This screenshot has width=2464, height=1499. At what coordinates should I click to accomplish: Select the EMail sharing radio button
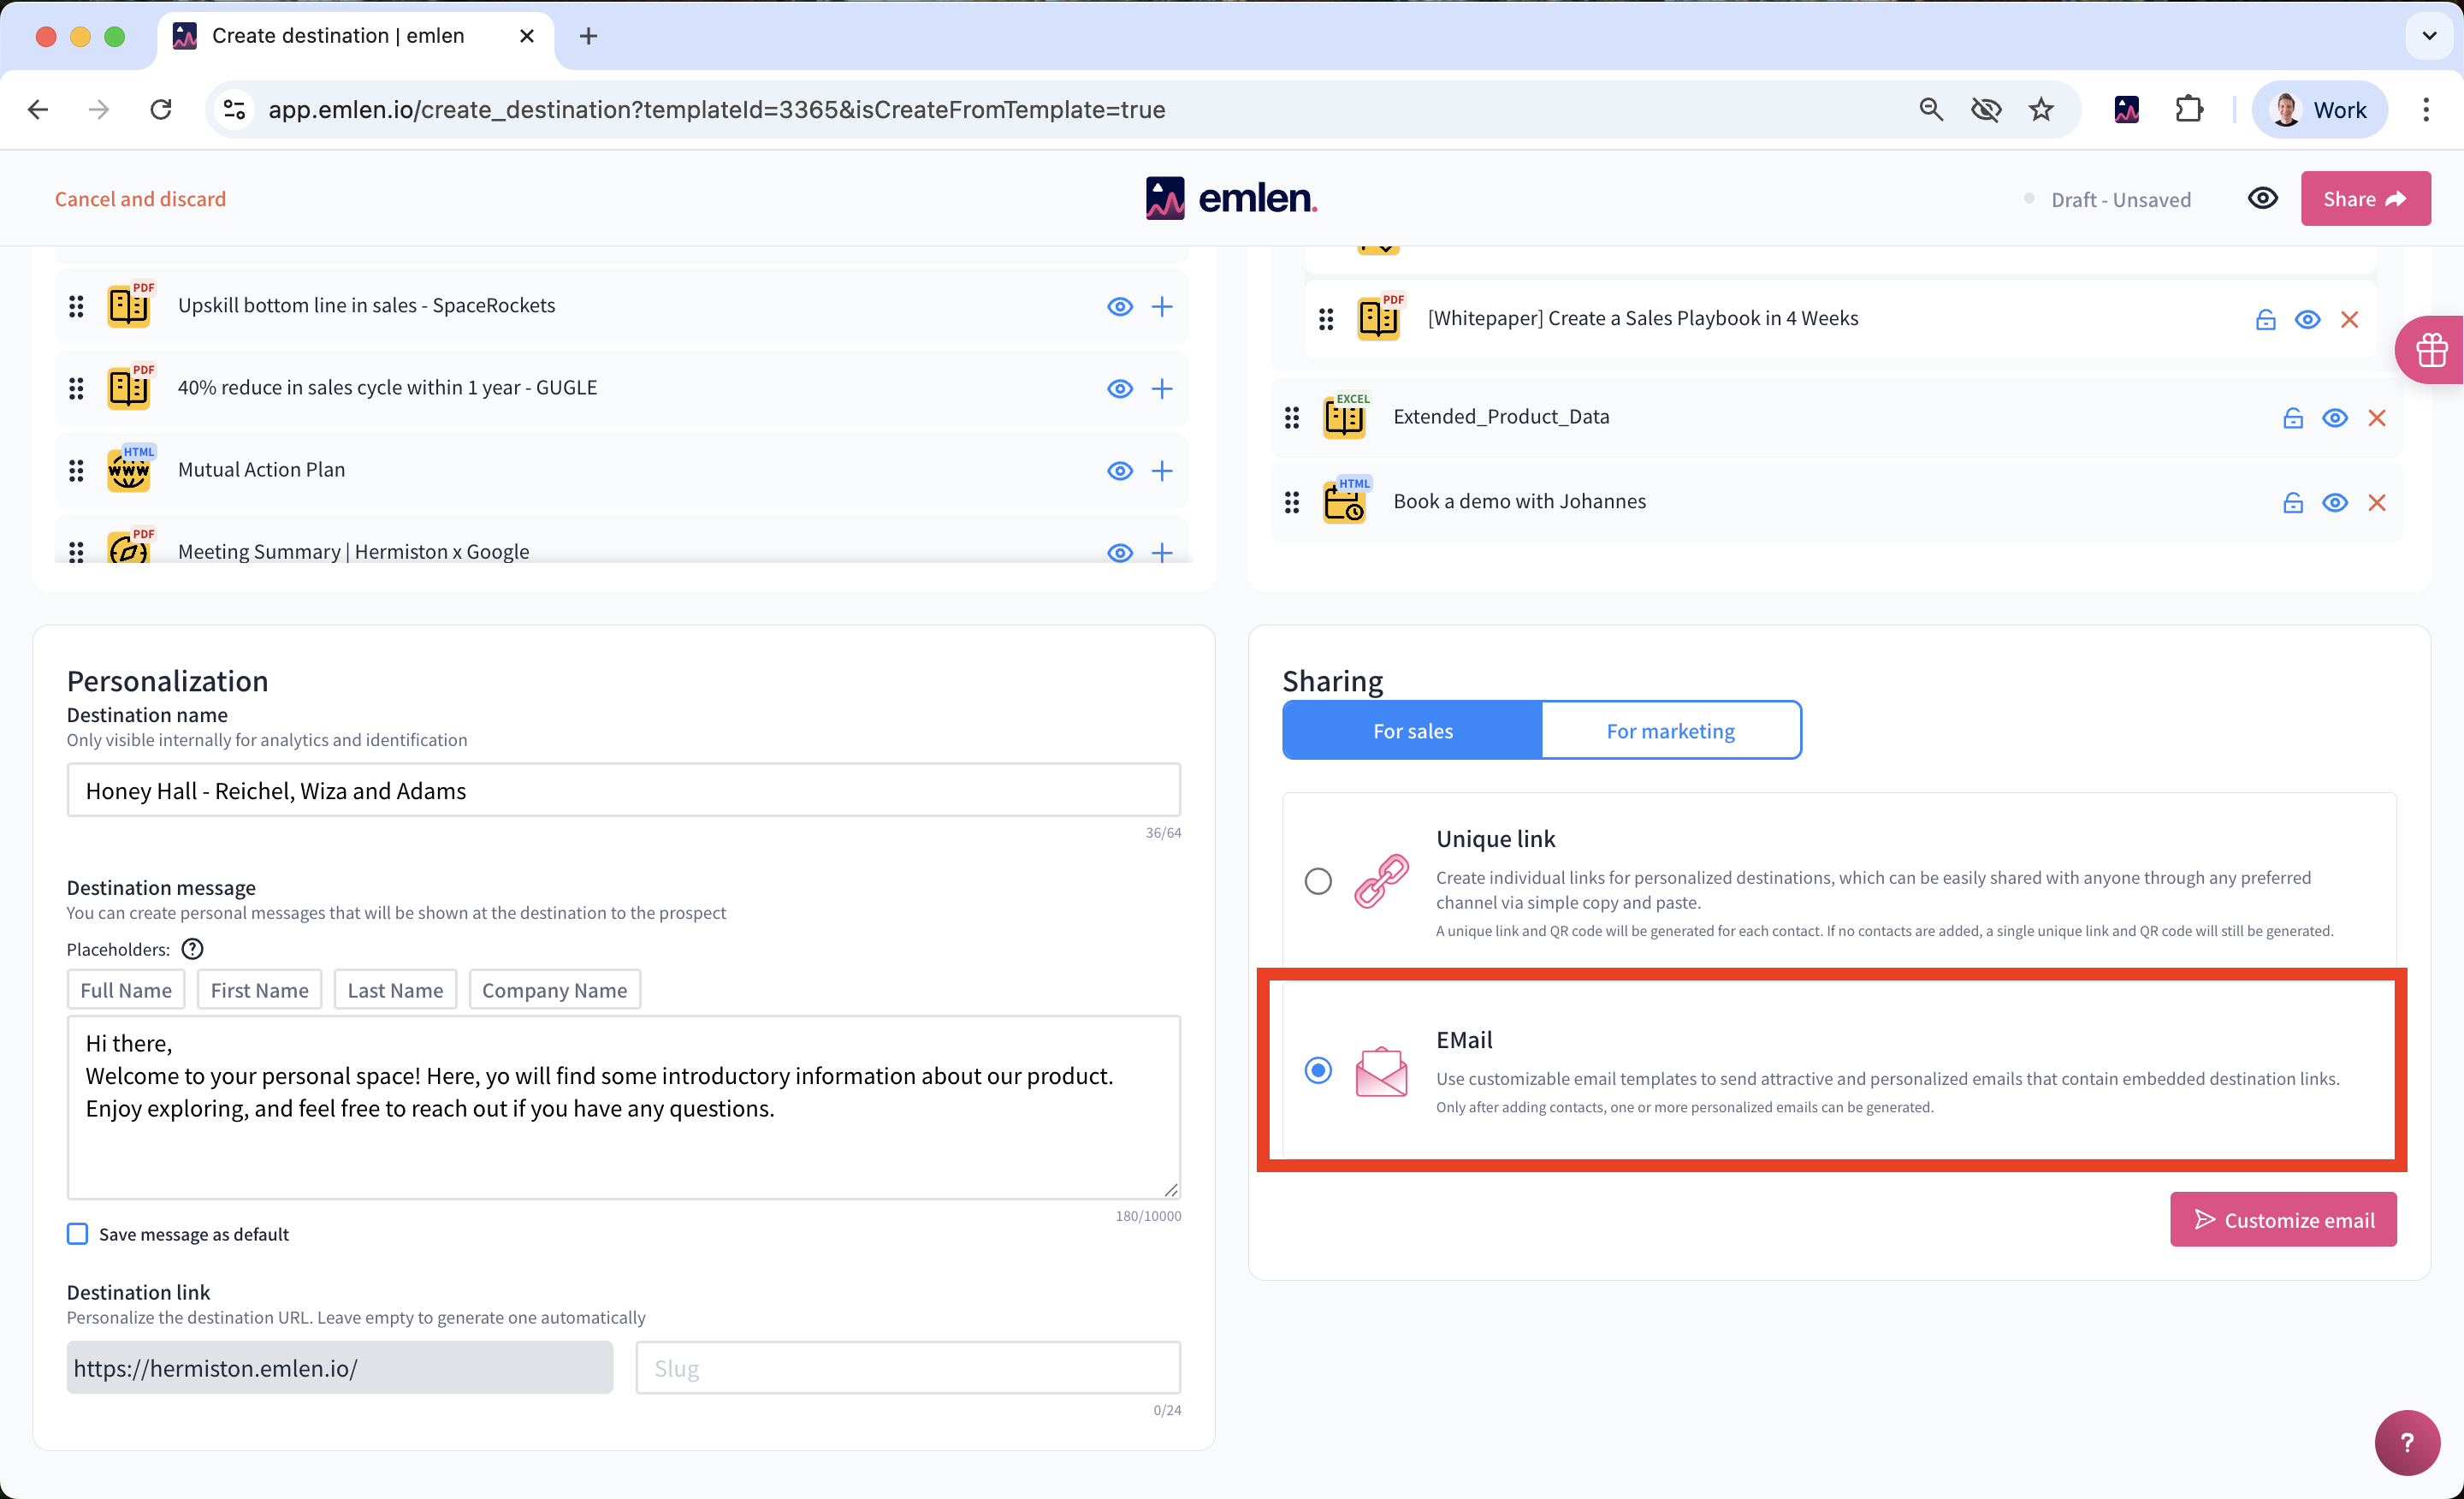(1318, 1070)
